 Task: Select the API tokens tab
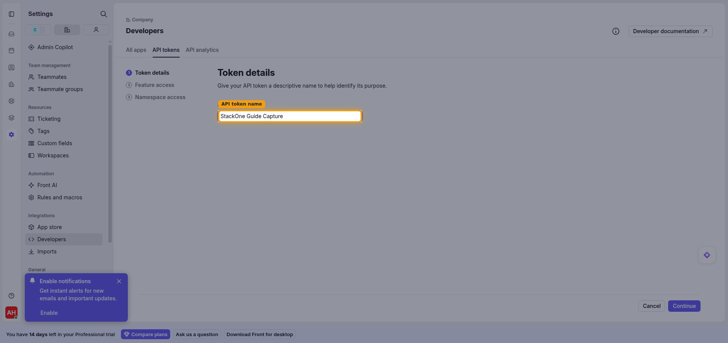click(x=166, y=50)
